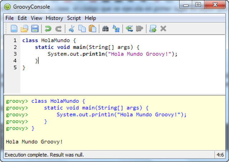The width and height of the screenshot is (229, 162).
Task: Click the output pane's System.out.println line
Action: (122, 115)
